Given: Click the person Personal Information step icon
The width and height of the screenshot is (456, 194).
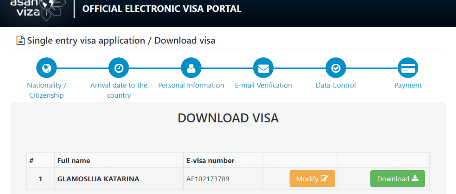Looking at the screenshot, I should [x=191, y=68].
